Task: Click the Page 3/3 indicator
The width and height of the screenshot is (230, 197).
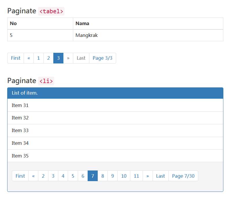Action: [x=102, y=58]
